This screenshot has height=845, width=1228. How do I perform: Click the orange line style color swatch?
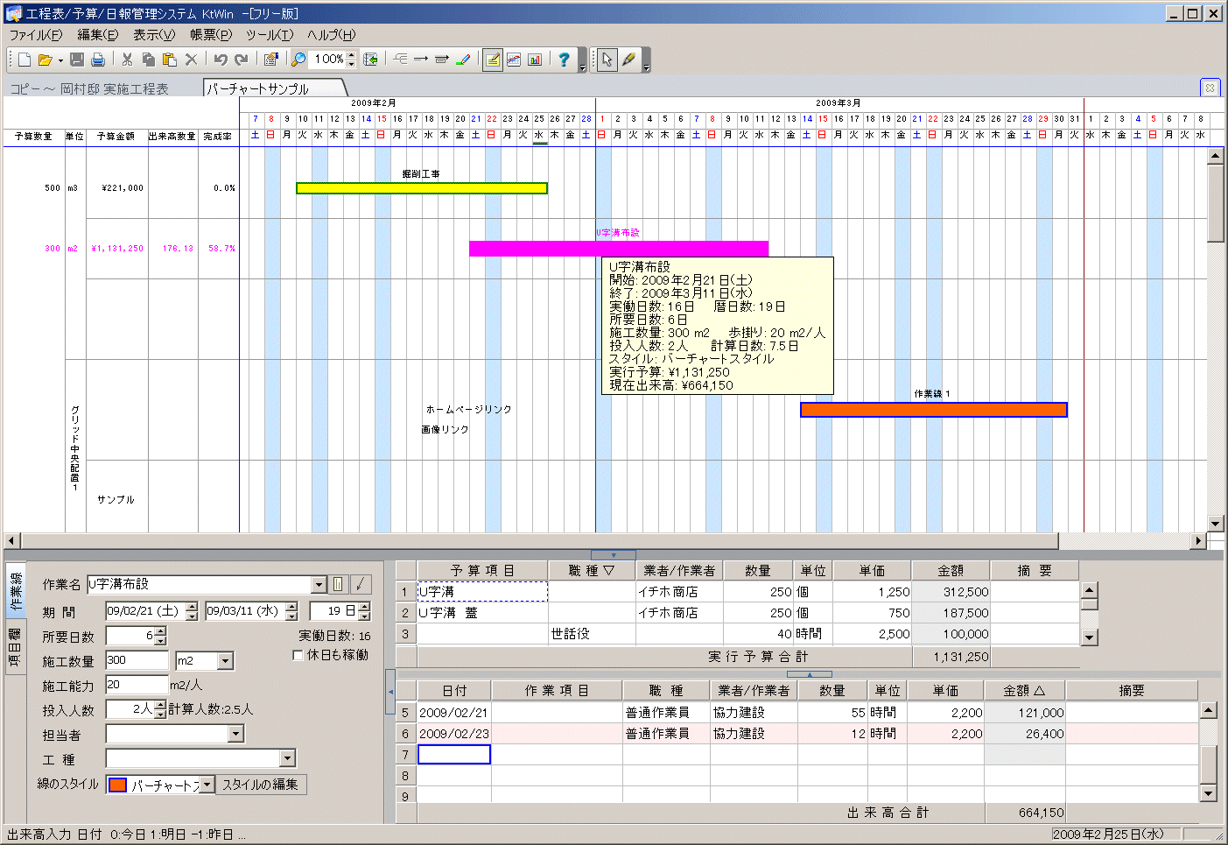[117, 785]
